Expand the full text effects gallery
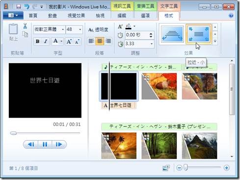 click(215, 41)
